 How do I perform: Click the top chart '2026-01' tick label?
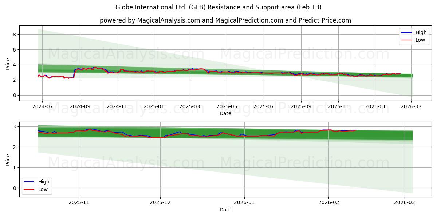375,107
